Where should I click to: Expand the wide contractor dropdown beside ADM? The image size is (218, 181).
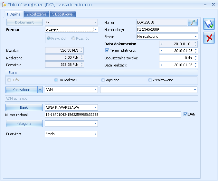click(195, 90)
